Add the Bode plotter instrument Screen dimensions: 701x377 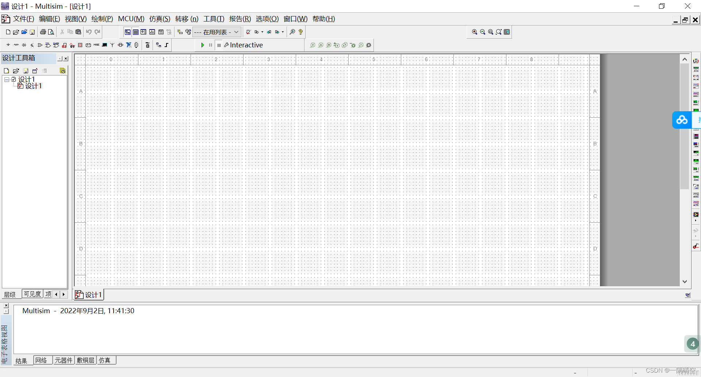(696, 102)
